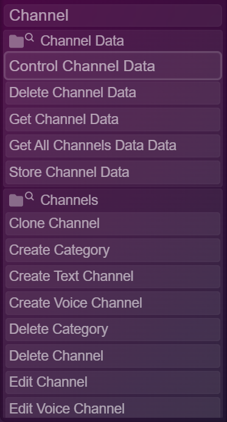Open the Edit Voice Channel action
Screen dimensions: 227x422
[x=113, y=408]
